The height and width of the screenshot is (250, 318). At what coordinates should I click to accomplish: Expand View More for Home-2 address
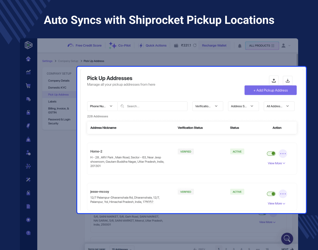[276, 163]
